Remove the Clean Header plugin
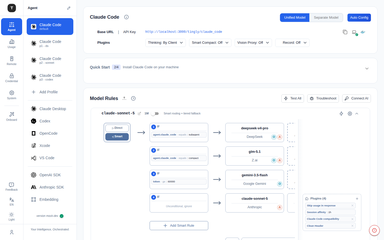384x240 pixels. 352,226
